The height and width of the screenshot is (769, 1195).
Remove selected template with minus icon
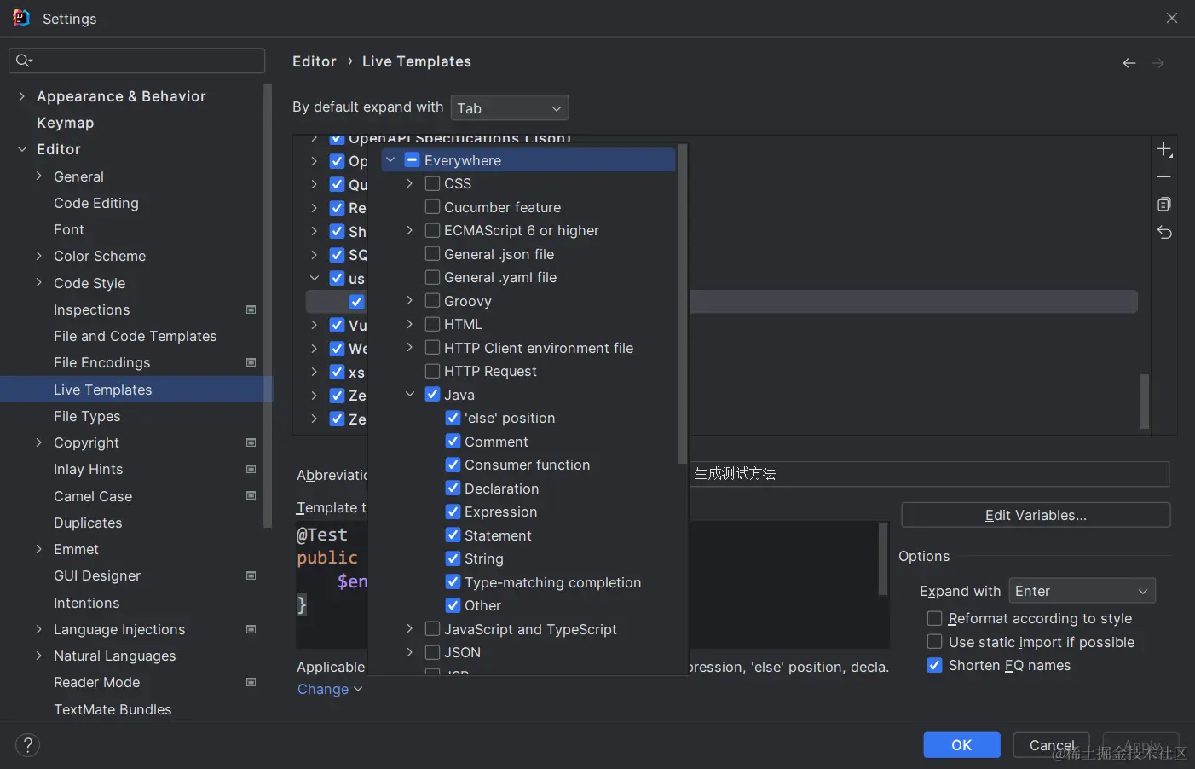coord(1164,177)
